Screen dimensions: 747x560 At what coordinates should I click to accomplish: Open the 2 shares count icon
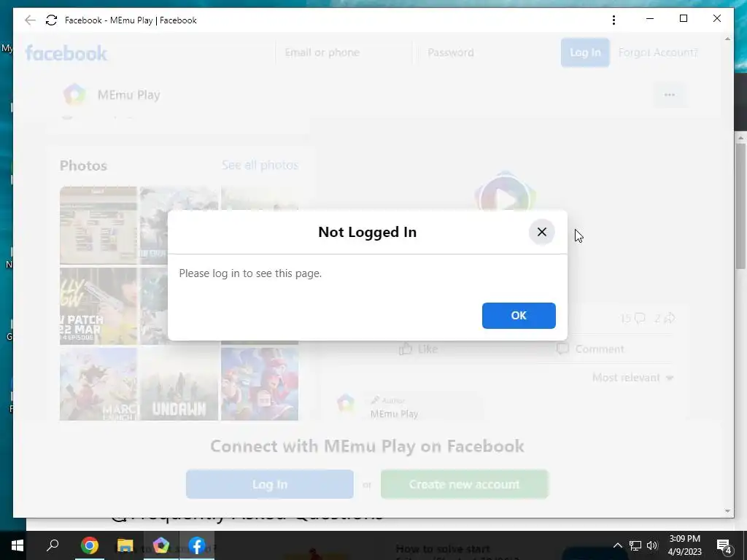tap(664, 318)
